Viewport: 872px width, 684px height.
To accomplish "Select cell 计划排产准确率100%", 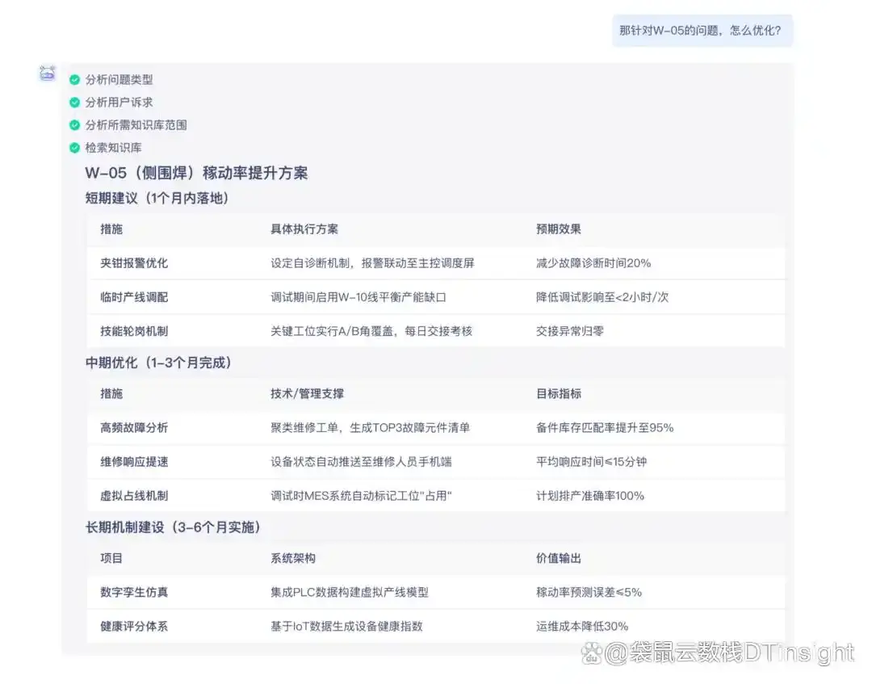I will click(x=590, y=496).
